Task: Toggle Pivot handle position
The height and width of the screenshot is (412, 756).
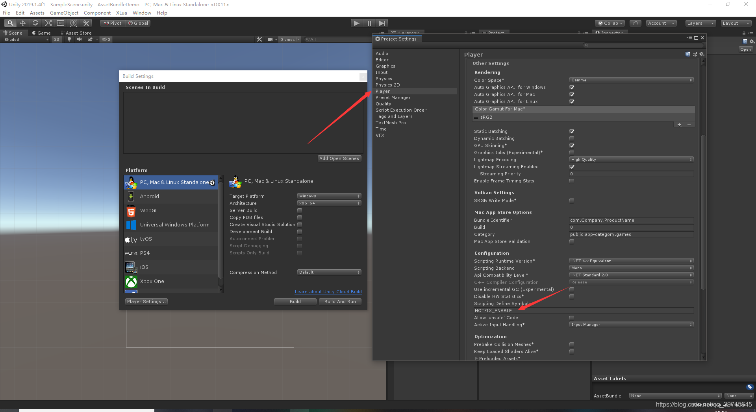Action: [x=113, y=23]
